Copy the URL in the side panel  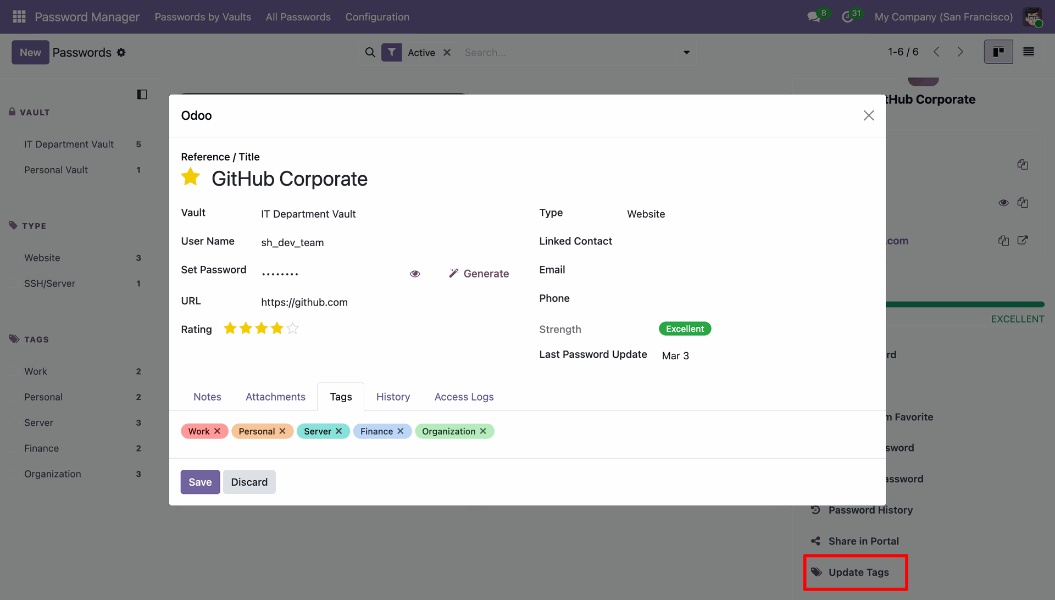[1003, 240]
